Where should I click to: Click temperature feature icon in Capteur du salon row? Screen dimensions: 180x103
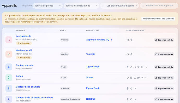(x=128, y=67)
